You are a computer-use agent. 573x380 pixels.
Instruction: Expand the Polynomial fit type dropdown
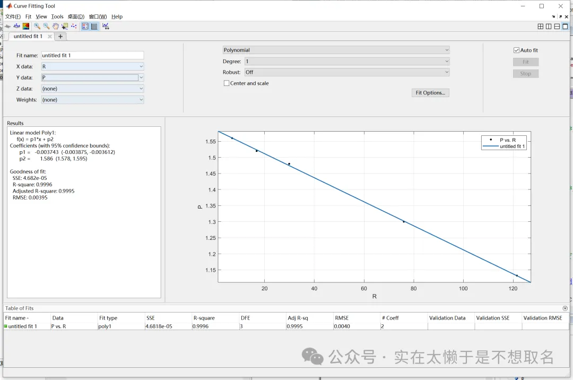(336, 50)
